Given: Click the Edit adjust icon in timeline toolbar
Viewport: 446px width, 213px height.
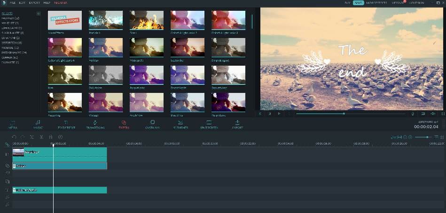Looking at the screenshot, I should point(32,137).
